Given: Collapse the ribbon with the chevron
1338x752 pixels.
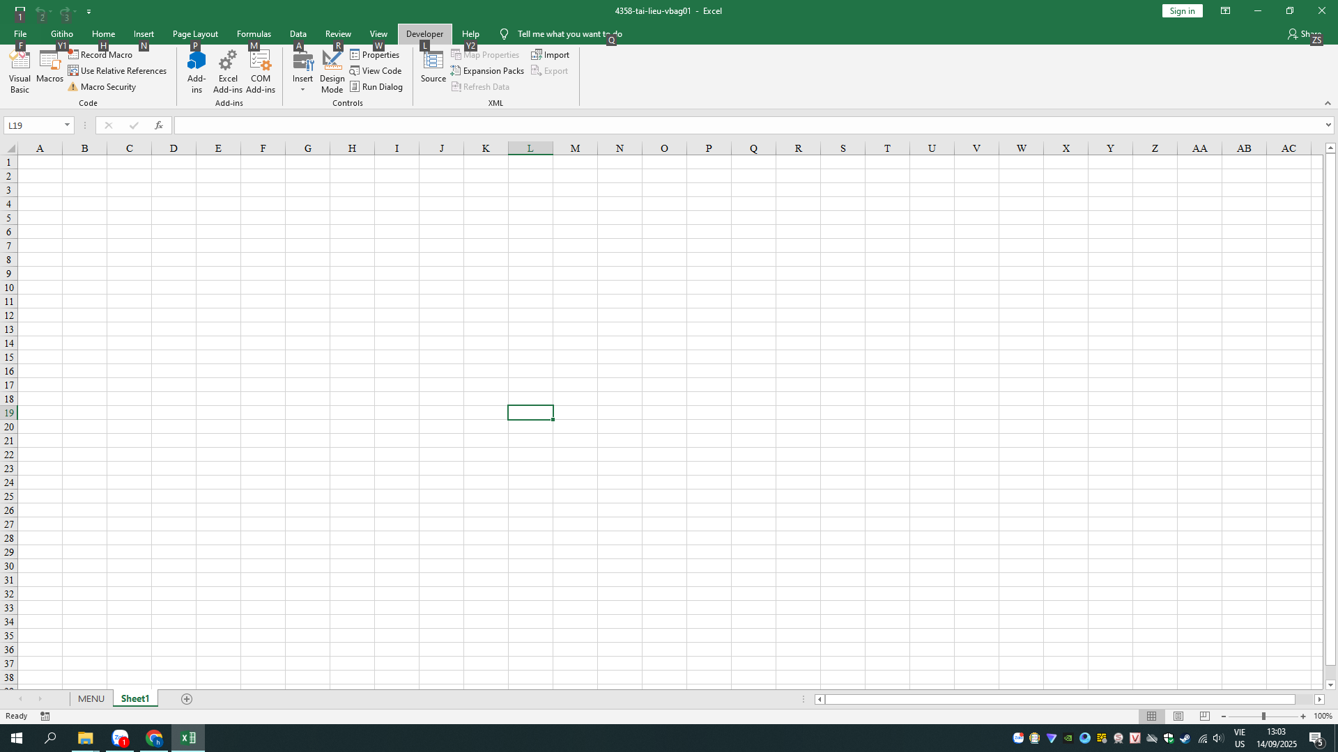Looking at the screenshot, I should click(x=1328, y=103).
